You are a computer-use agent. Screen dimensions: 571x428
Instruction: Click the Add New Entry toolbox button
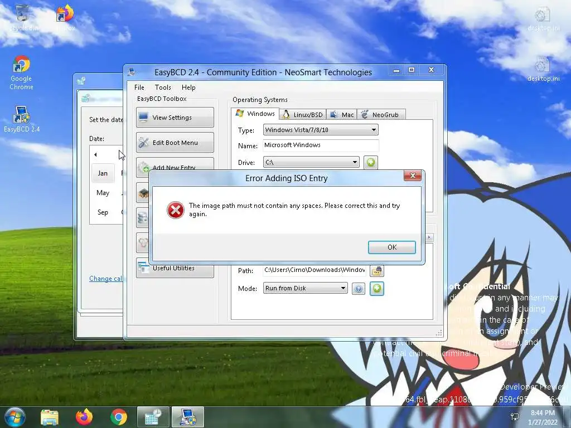(x=175, y=164)
